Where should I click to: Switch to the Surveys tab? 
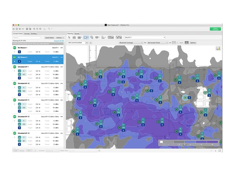[27, 33]
